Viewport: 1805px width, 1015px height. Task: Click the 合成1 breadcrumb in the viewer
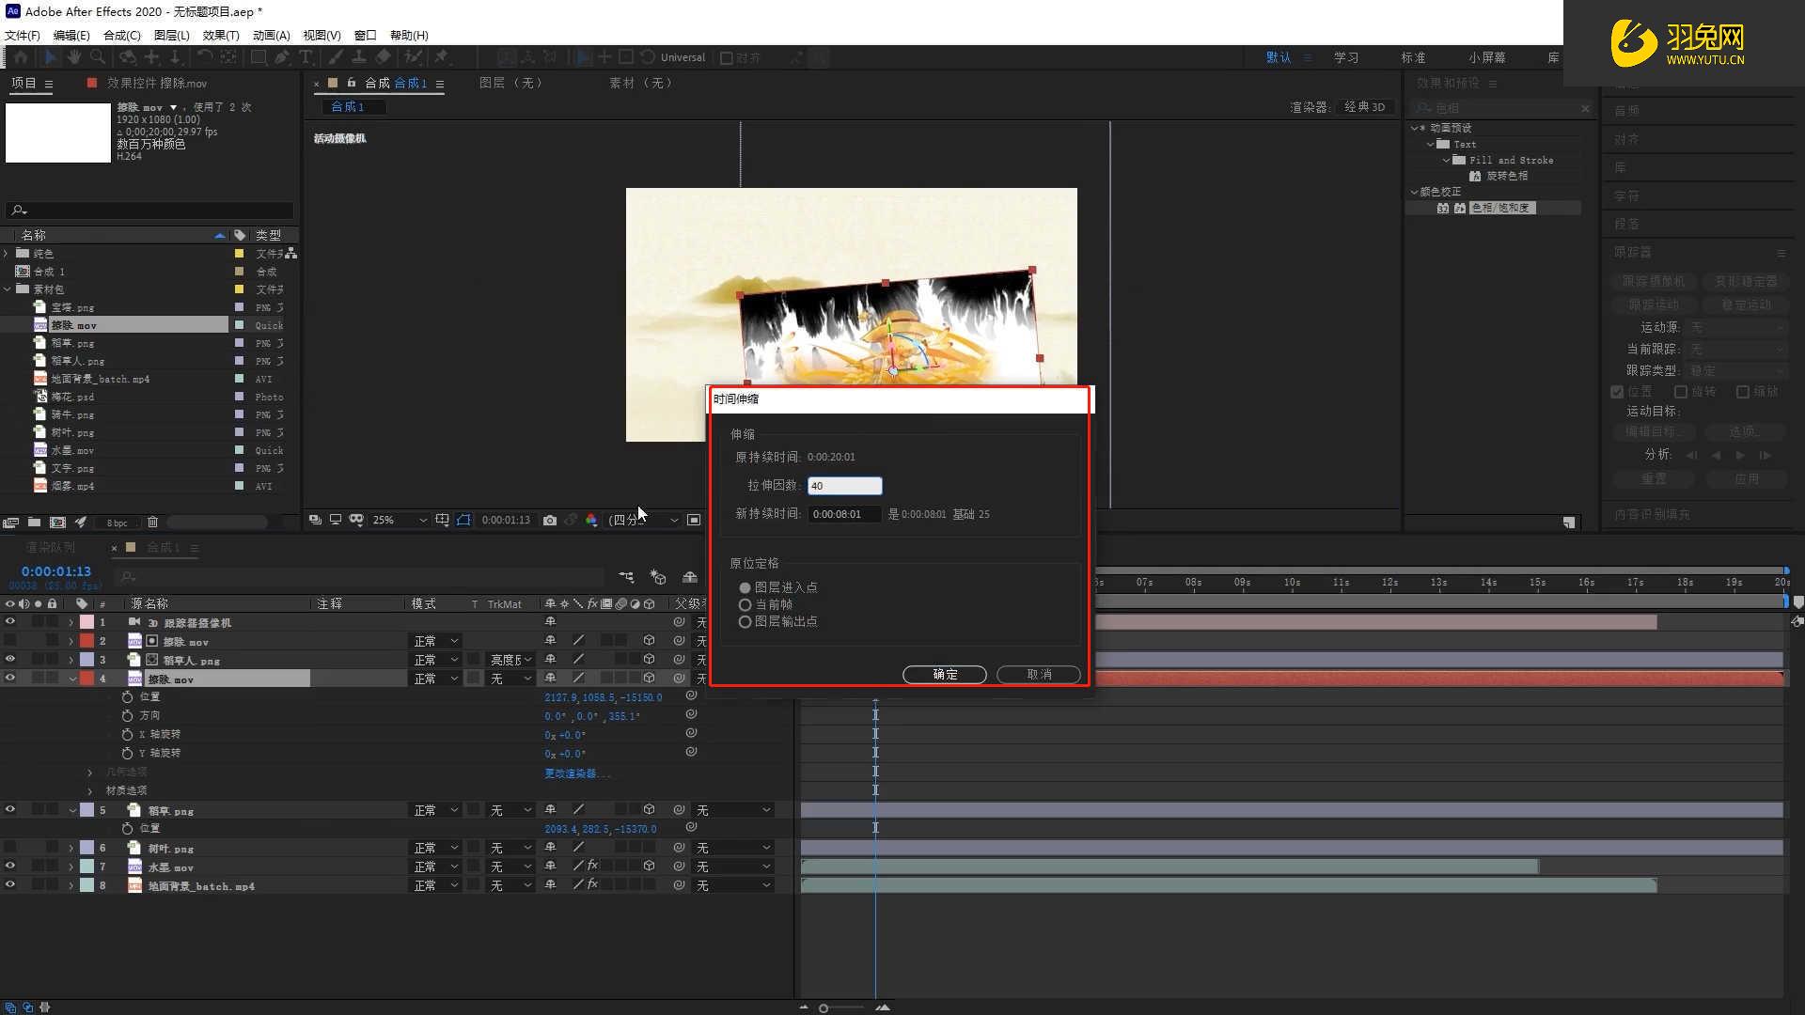click(x=347, y=107)
